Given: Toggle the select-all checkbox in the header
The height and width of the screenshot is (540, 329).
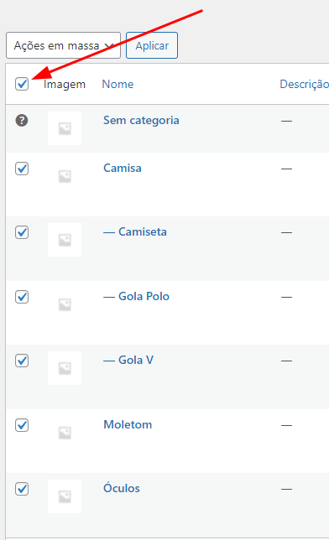Looking at the screenshot, I should point(22,84).
